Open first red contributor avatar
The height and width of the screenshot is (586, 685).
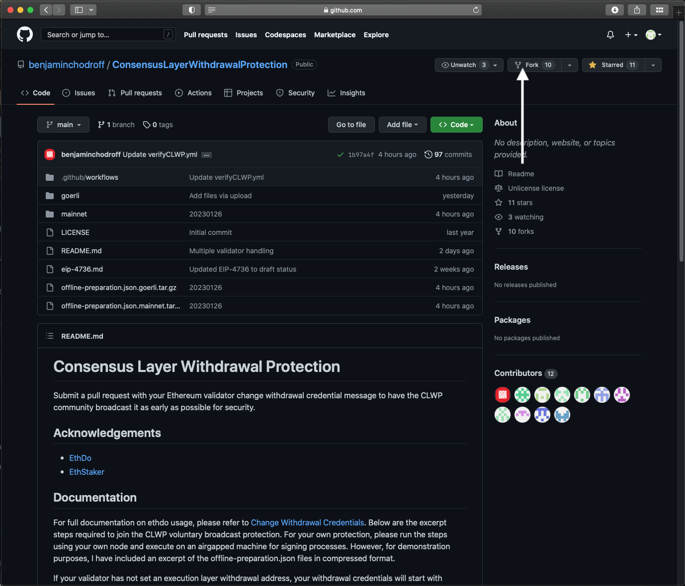[503, 395]
